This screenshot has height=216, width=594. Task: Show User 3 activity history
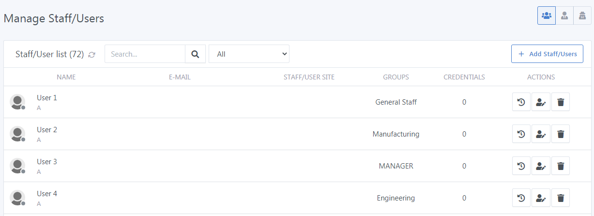tap(521, 166)
